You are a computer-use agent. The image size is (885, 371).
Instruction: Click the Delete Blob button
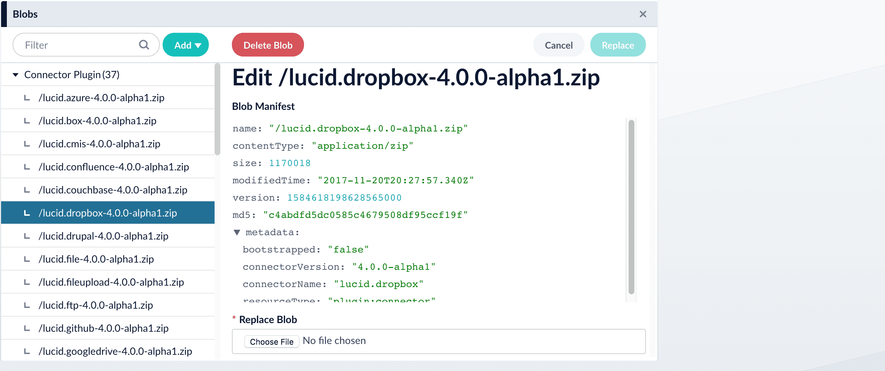click(268, 45)
